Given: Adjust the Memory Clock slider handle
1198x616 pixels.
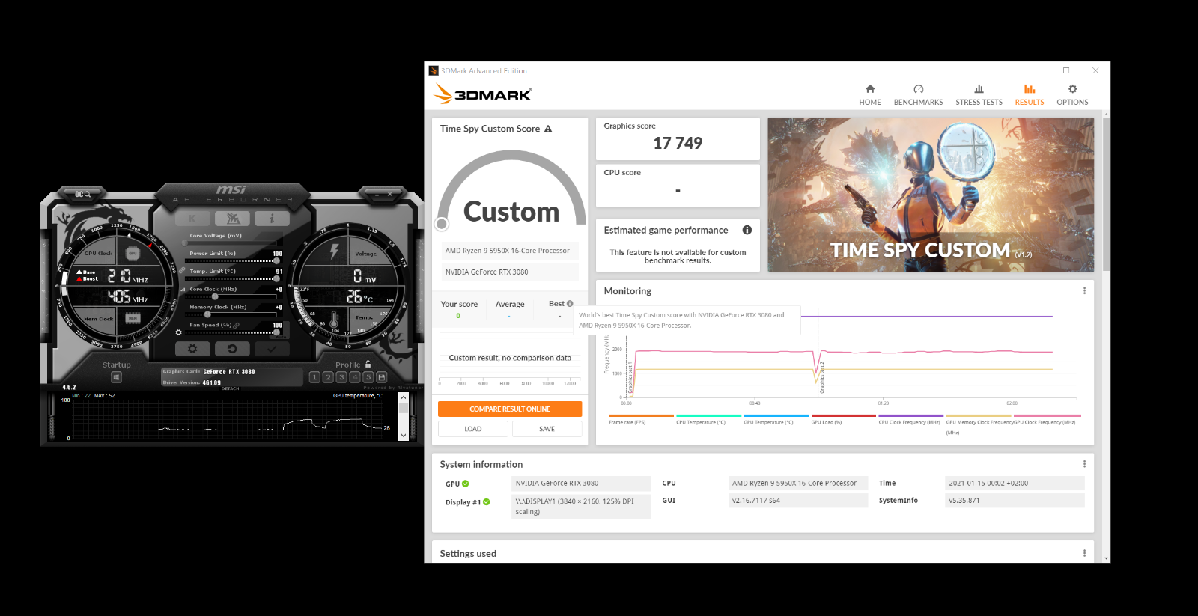Looking at the screenshot, I should [x=207, y=315].
